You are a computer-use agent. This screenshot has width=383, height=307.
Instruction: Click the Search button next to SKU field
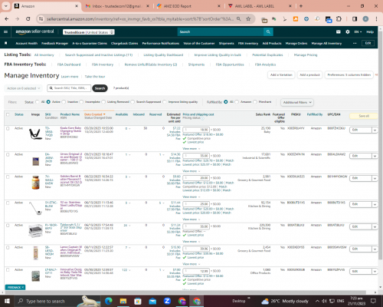[100, 88]
